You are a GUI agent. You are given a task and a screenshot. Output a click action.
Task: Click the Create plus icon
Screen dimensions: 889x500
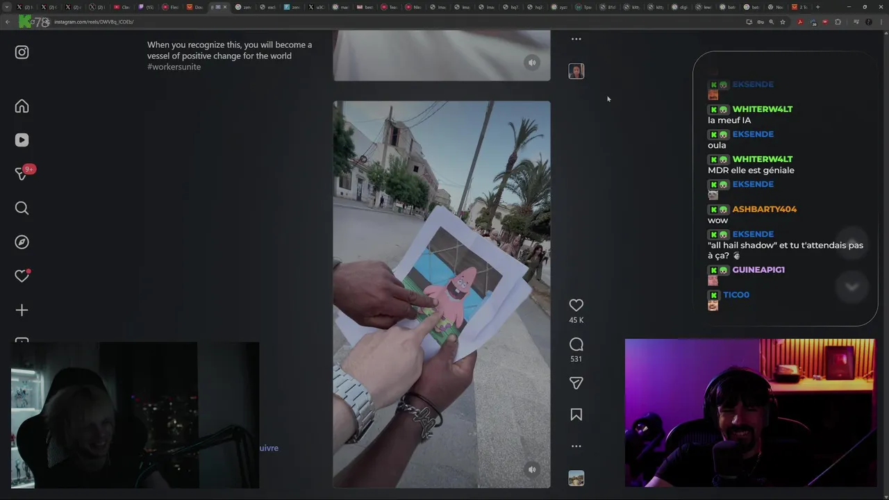[x=22, y=310]
